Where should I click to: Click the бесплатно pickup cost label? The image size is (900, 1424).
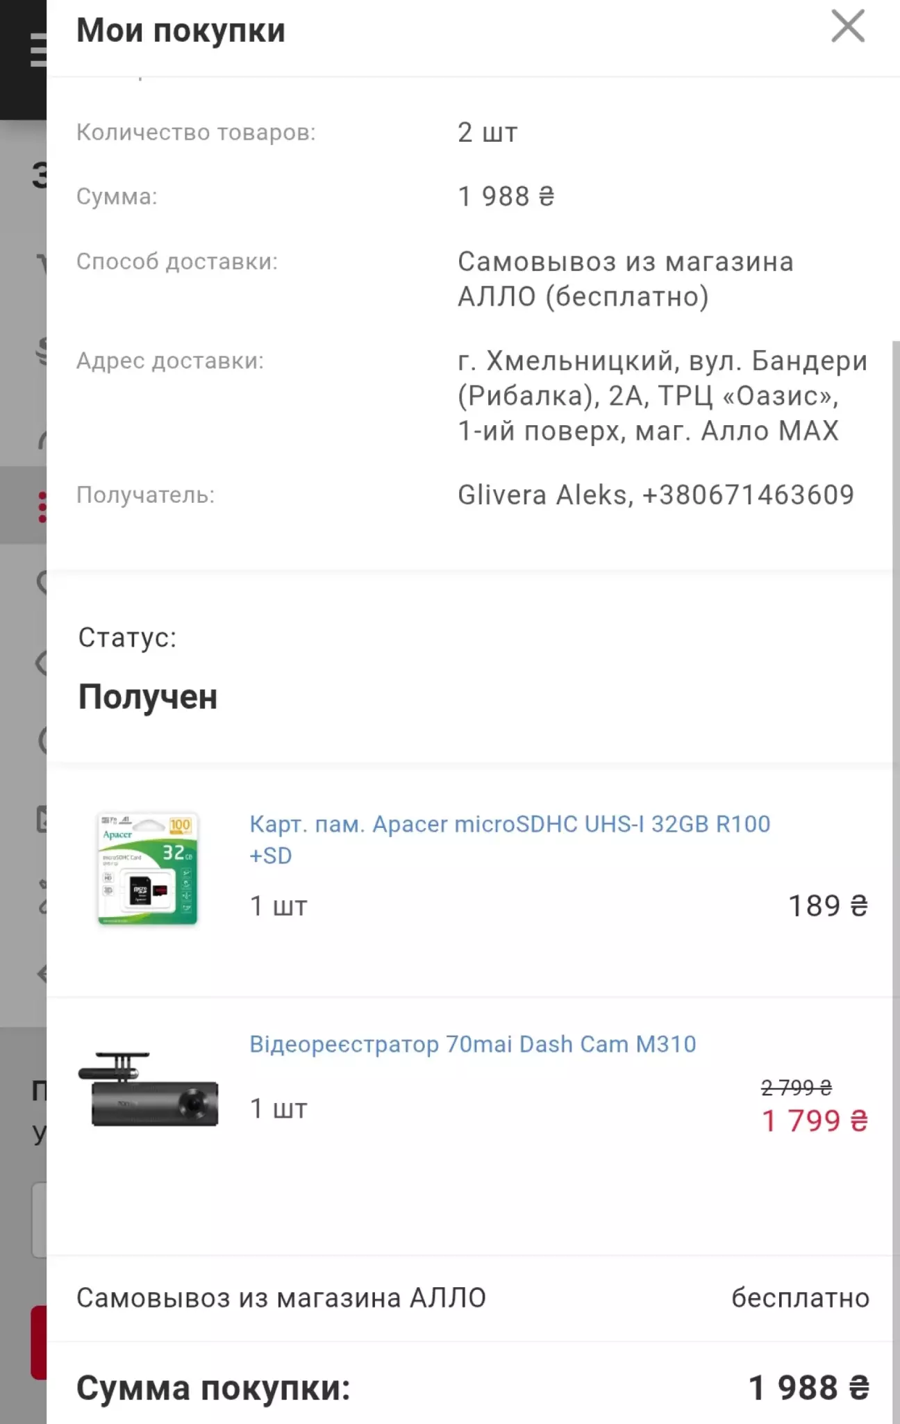pos(800,1298)
